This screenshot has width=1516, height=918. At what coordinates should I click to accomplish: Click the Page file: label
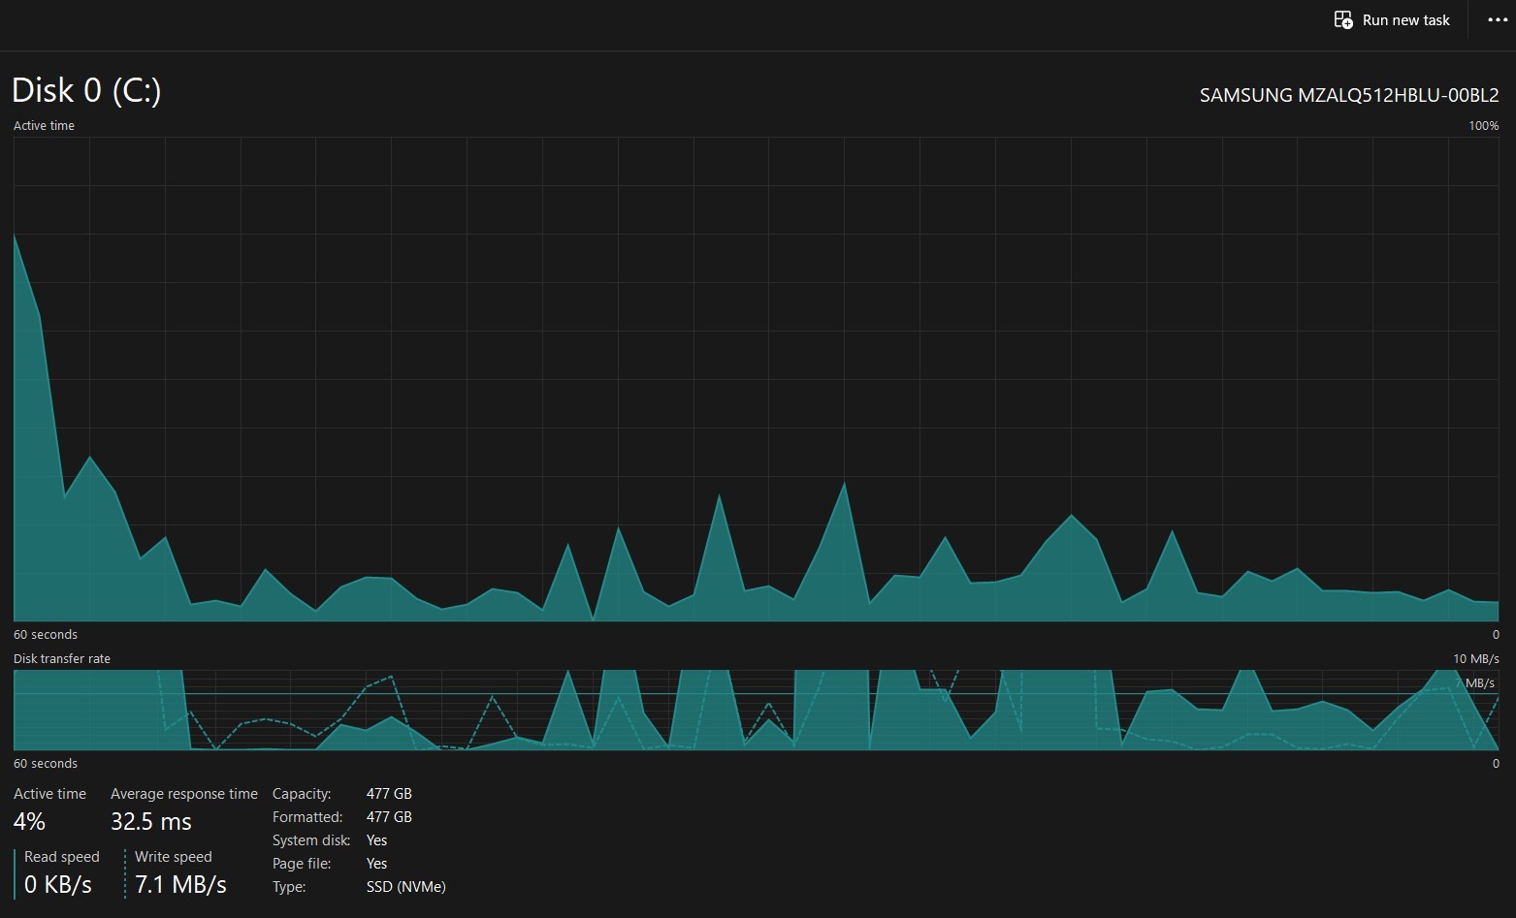coord(302,864)
